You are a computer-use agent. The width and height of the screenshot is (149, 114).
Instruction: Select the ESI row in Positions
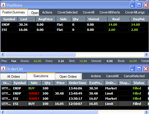pyautogui.click(x=74, y=30)
